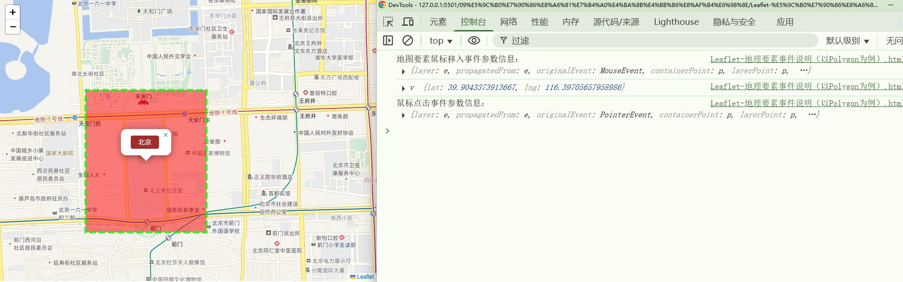Click the 前门派出所 police icon
Viewport: 903px width, 282px height.
[x=269, y=233]
